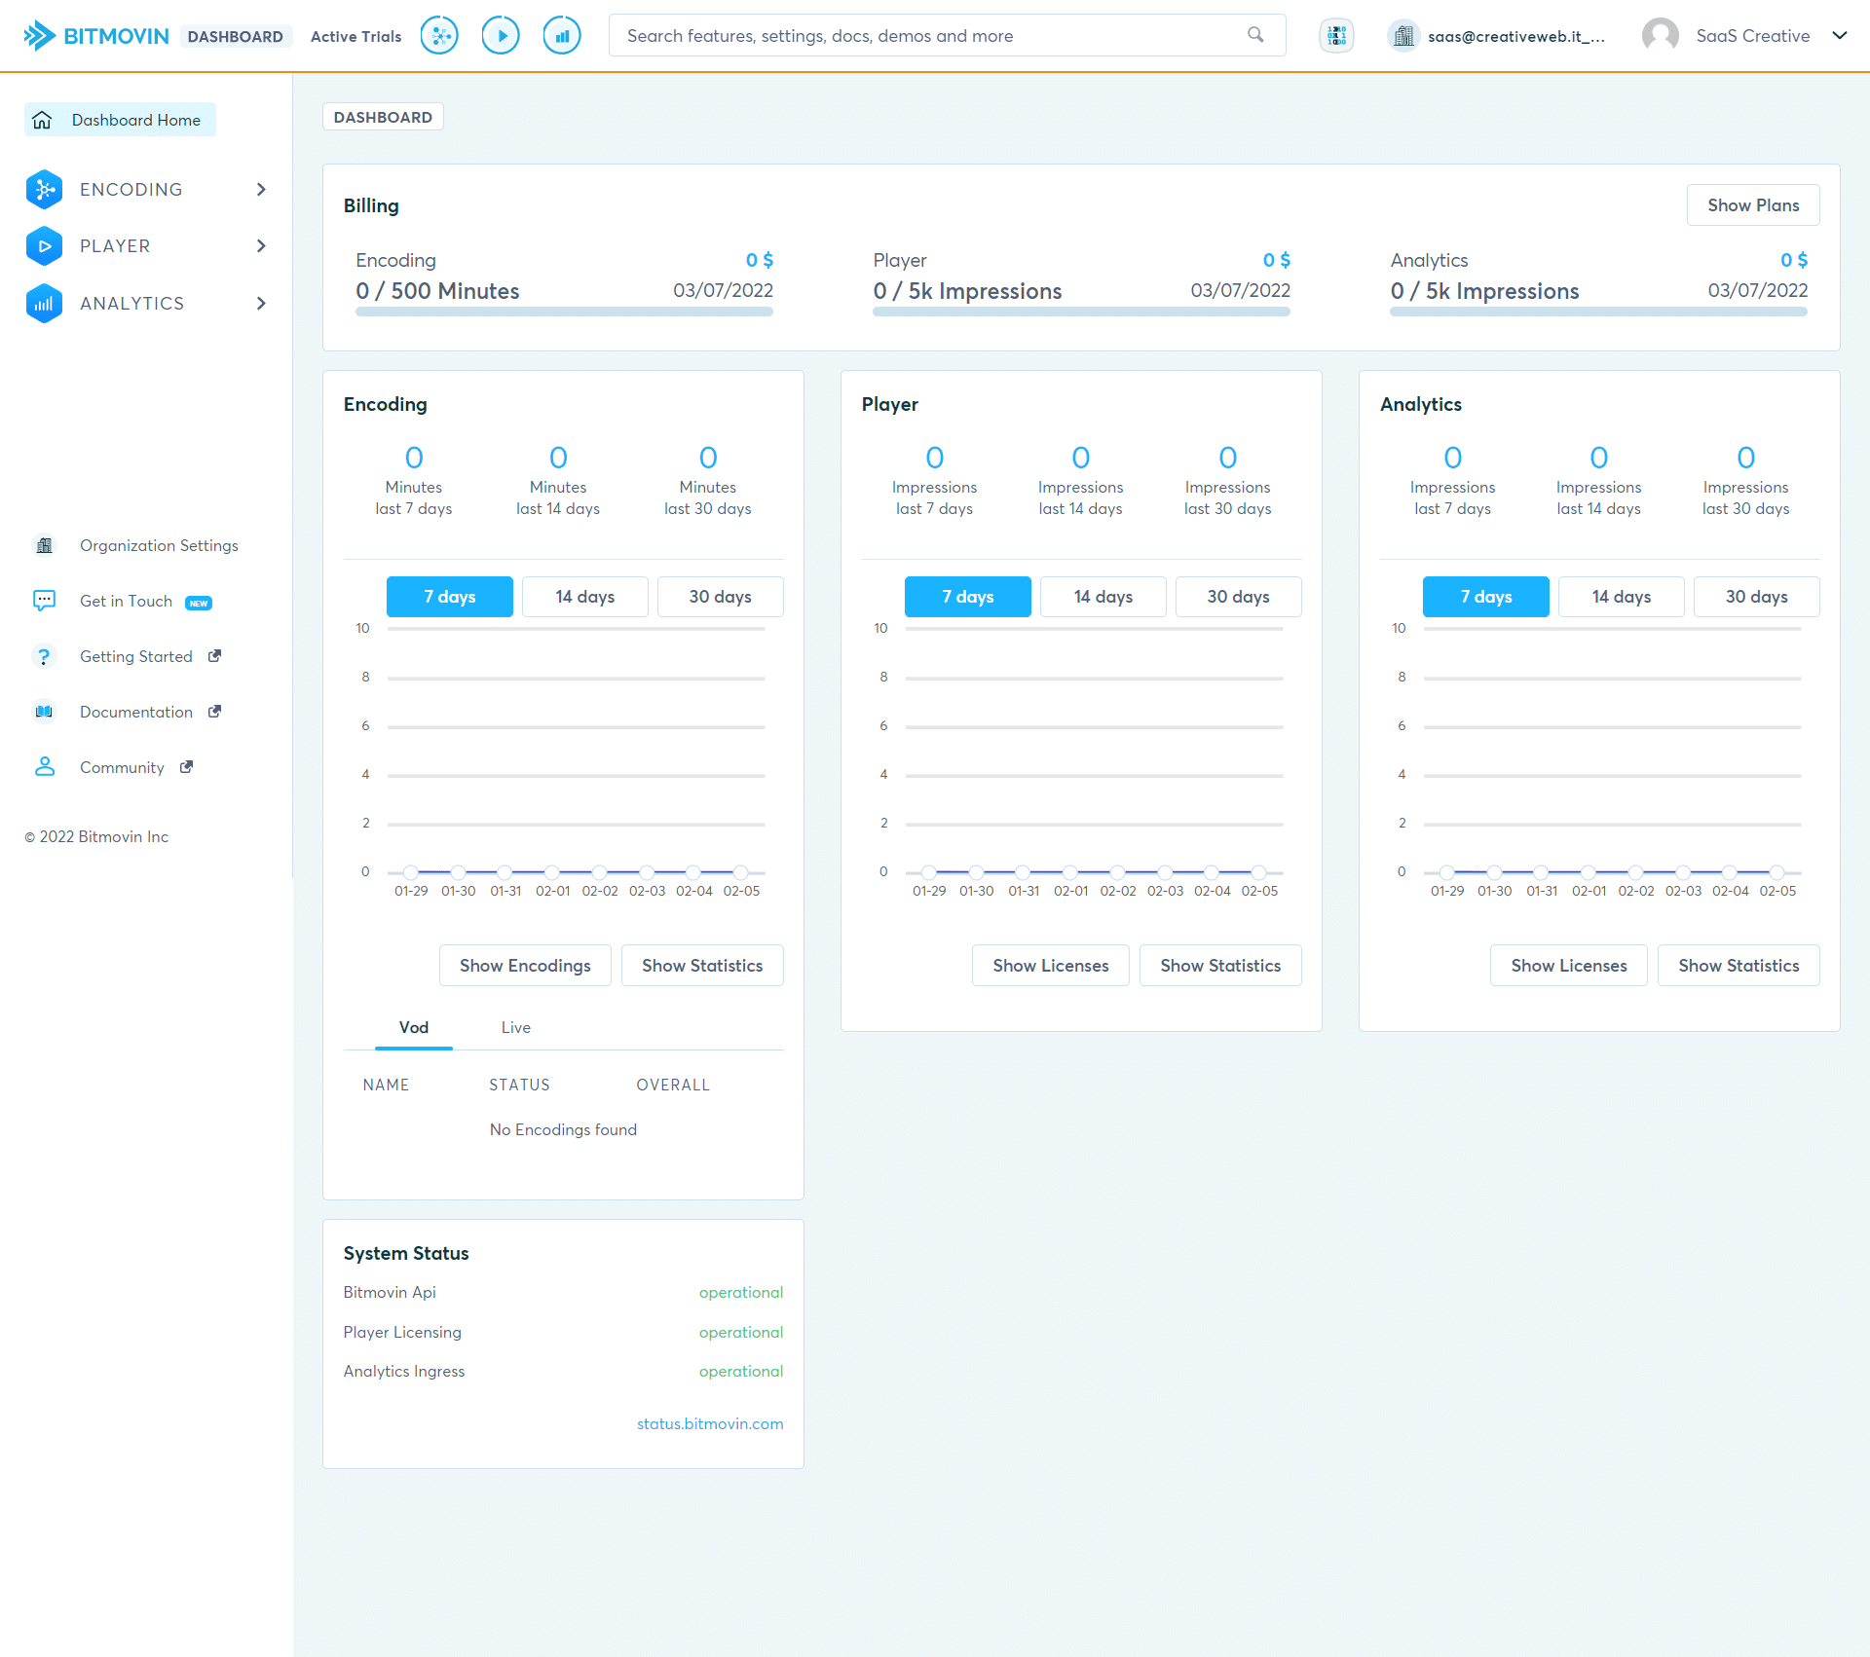Click the Documentation icon
Image resolution: width=1870 pixels, height=1657 pixels.
point(43,710)
